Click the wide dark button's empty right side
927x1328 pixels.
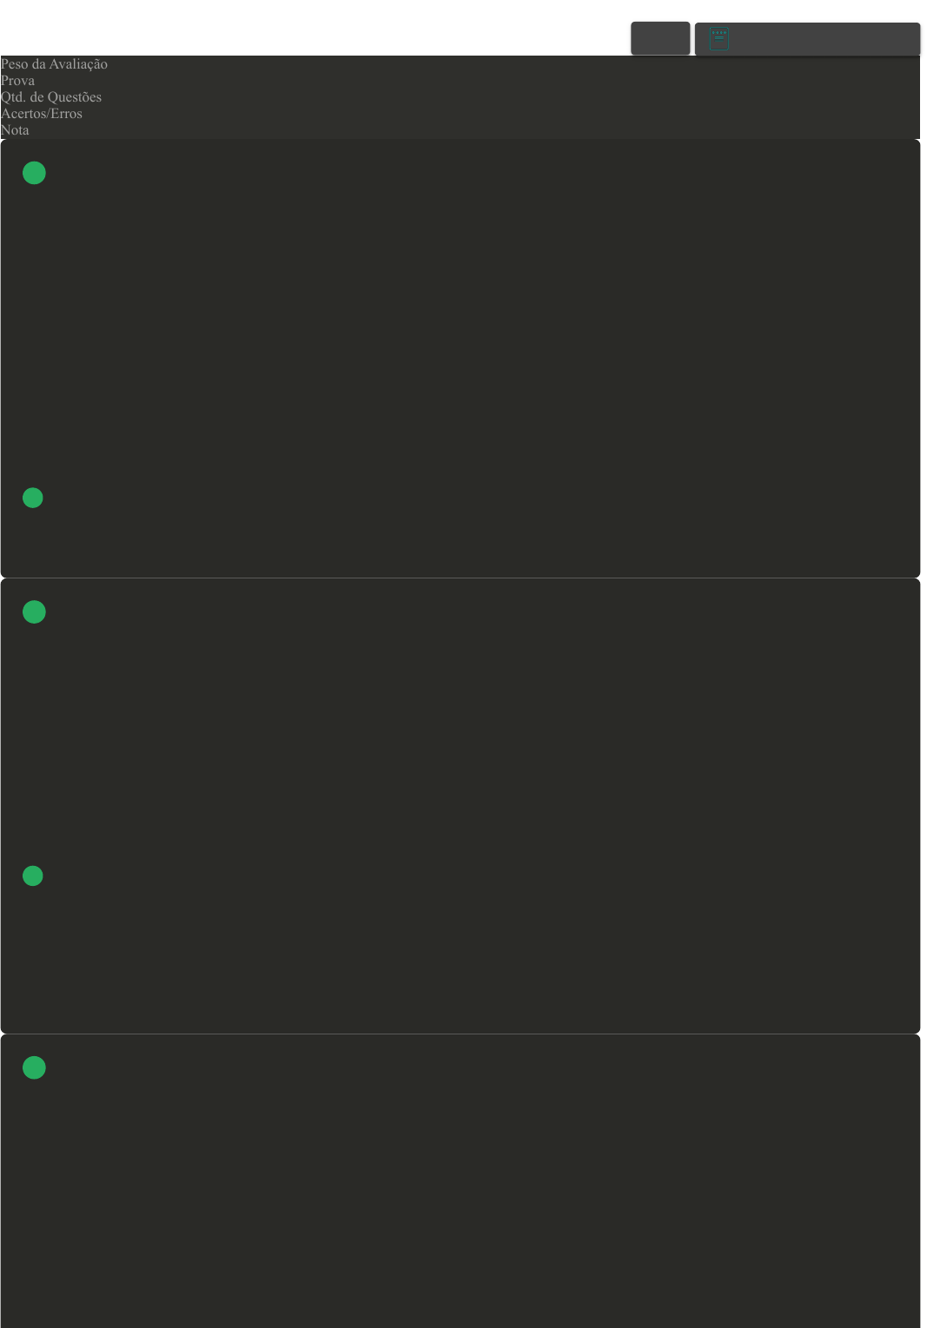tap(825, 39)
